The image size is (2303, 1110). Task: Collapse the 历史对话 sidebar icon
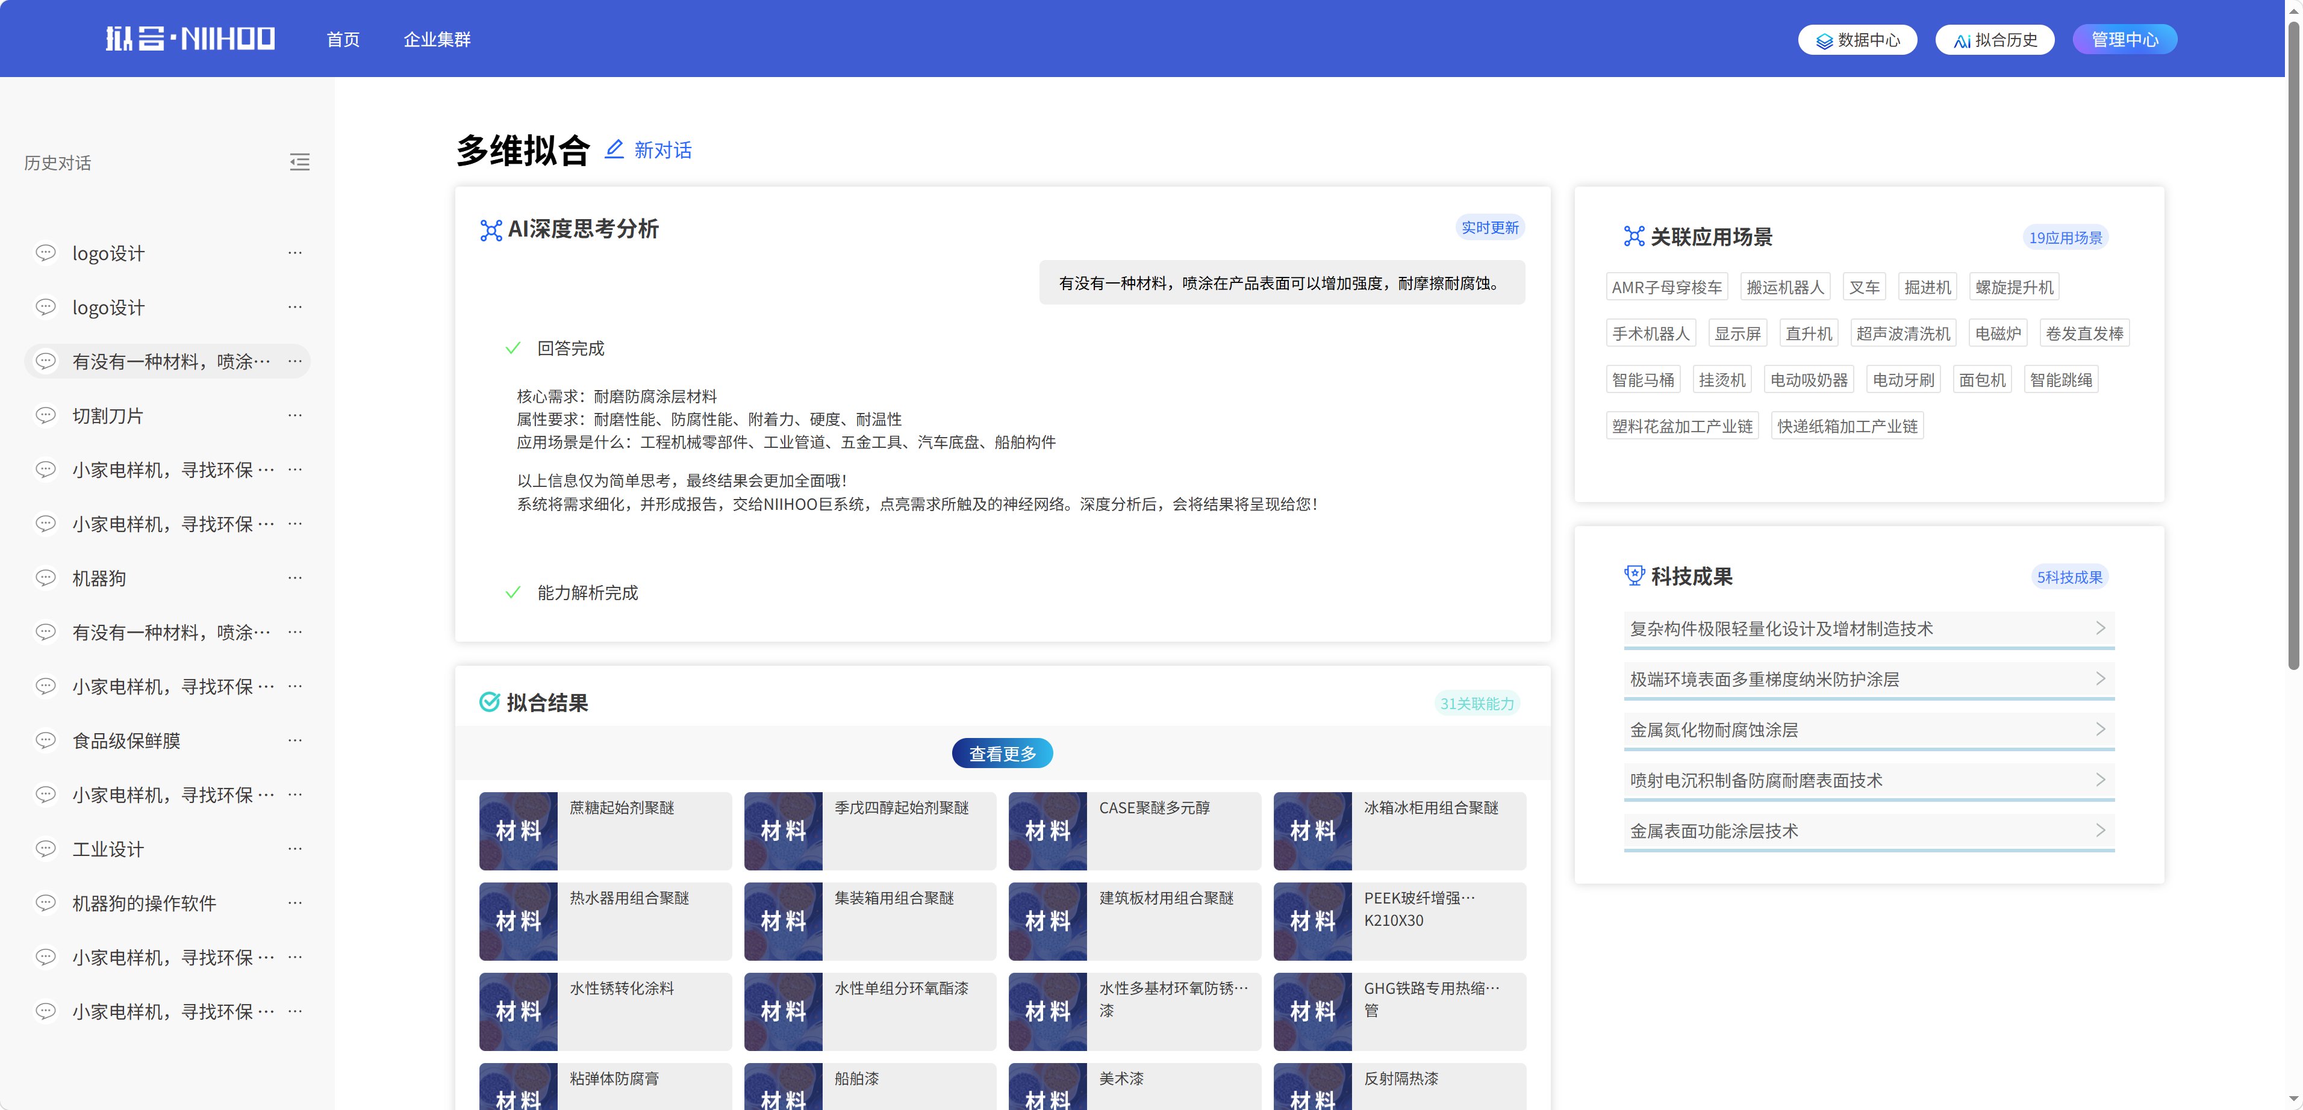coord(299,162)
